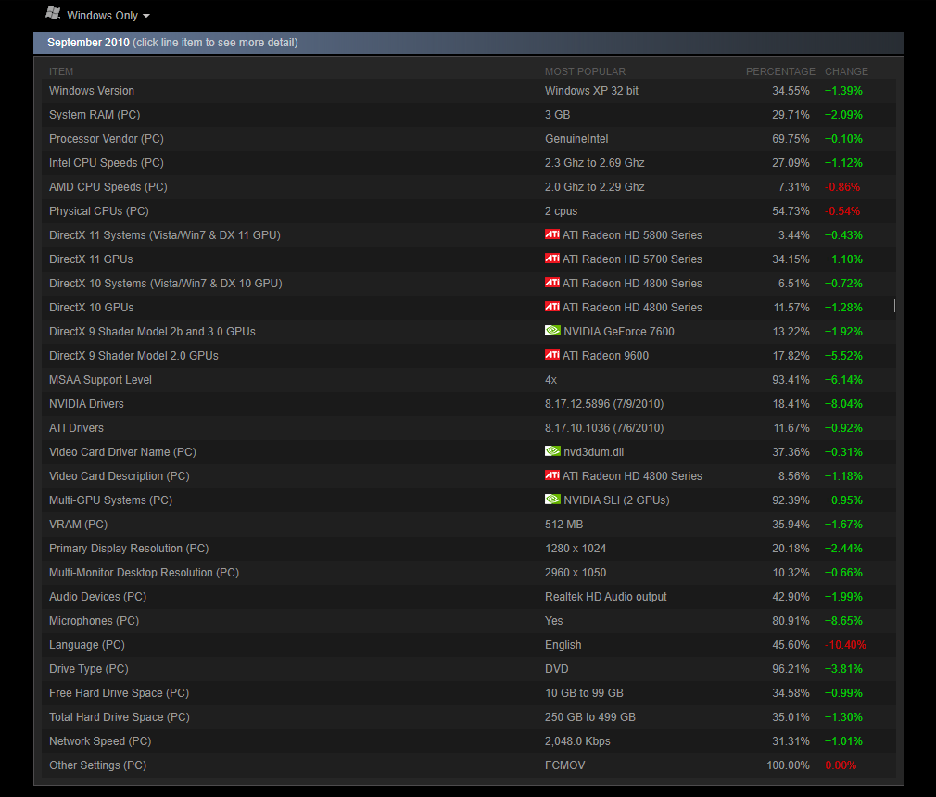
Task: Click driver version '8.17.12.5896 (7/9/2010)'
Action: 604,403
